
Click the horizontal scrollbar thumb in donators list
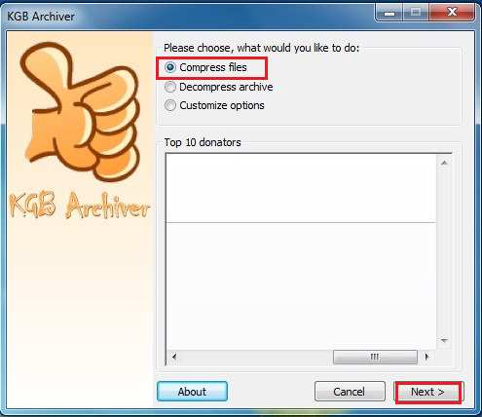pyautogui.click(x=375, y=357)
